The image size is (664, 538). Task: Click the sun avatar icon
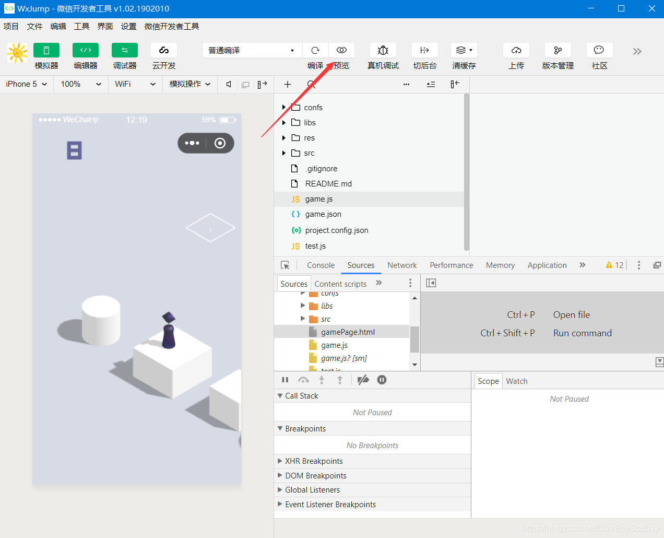[17, 53]
